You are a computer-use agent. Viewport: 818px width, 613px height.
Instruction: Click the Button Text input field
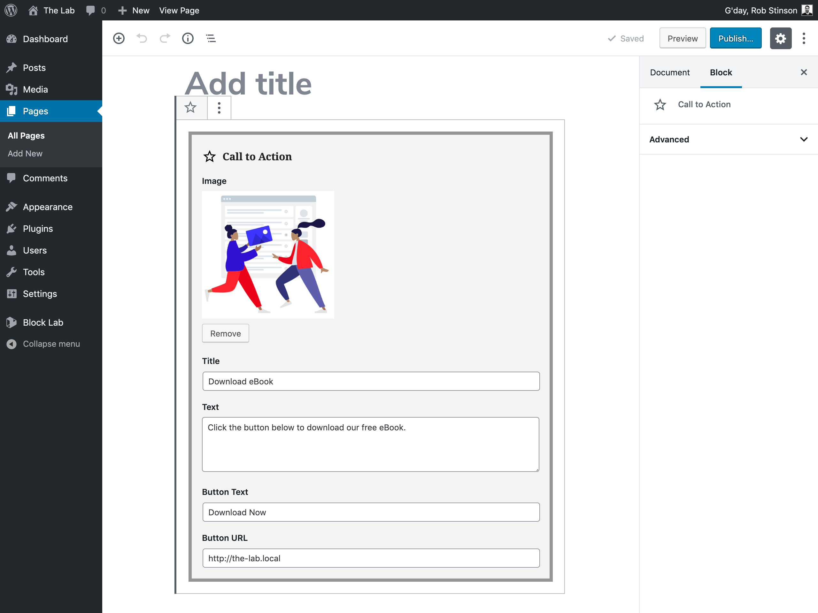(x=371, y=512)
